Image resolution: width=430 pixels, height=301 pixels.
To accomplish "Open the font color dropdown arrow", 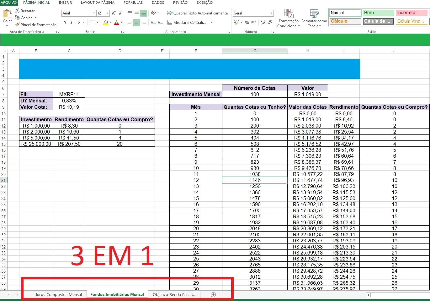I will (121, 23).
